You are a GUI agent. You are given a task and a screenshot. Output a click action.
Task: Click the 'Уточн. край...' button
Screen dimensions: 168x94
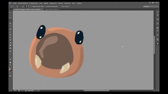[x=65, y=7]
